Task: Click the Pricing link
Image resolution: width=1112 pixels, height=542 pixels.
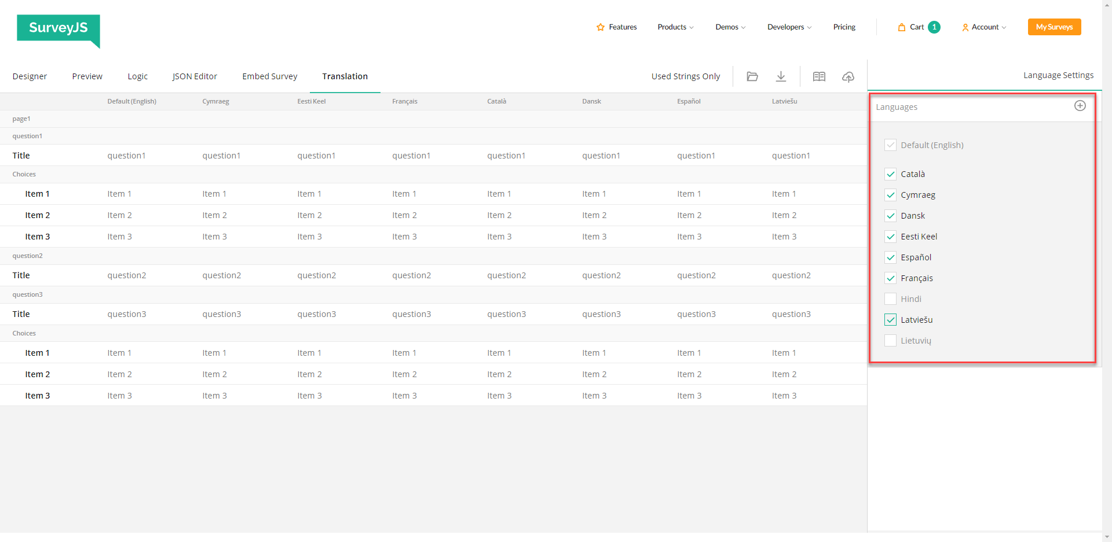Action: click(844, 27)
